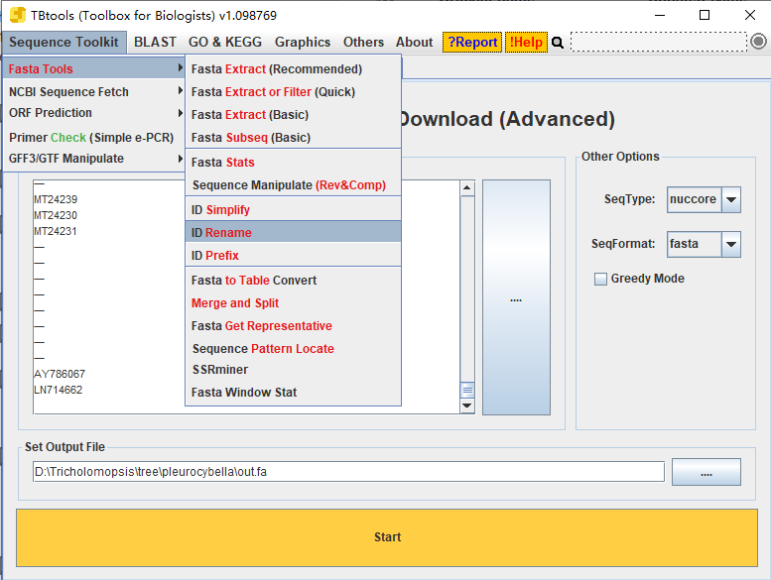Select Fasta Get Representative
The width and height of the screenshot is (771, 580).
(293, 326)
